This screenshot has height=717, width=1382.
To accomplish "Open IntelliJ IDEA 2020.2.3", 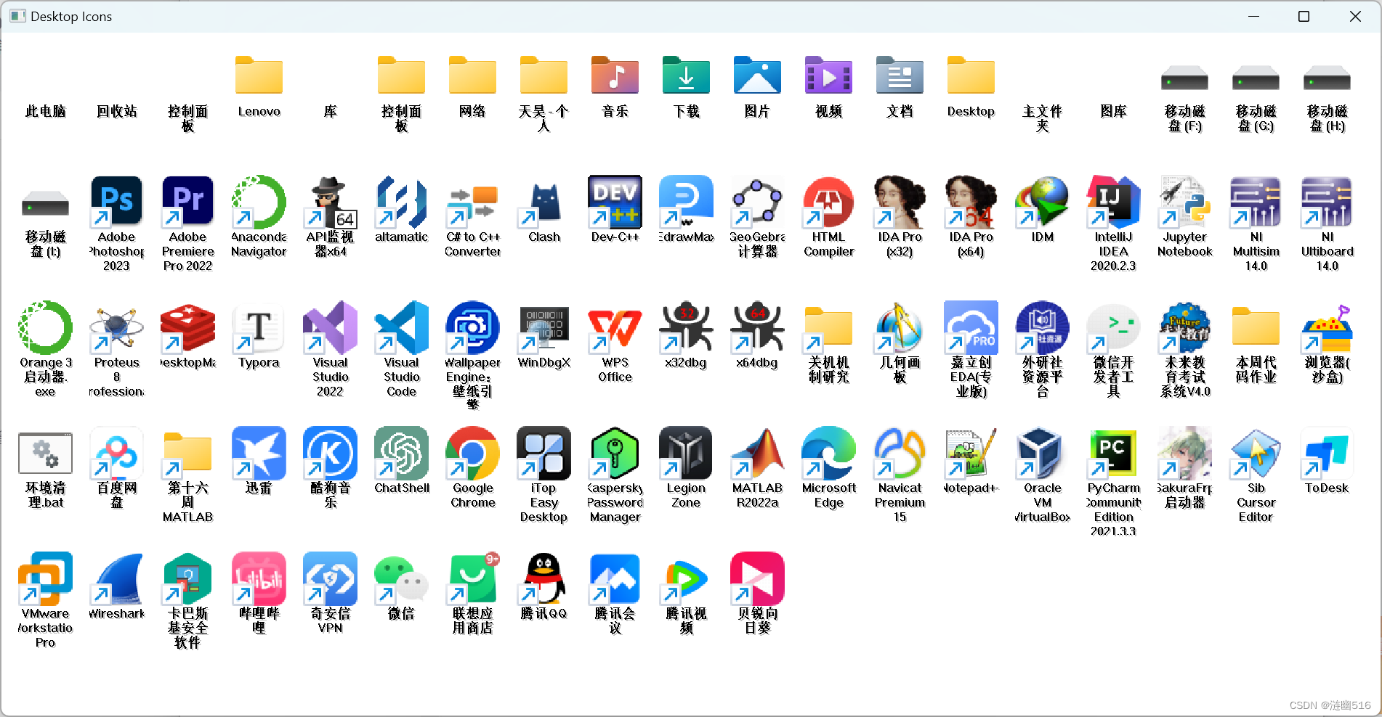I will click(x=1113, y=202).
